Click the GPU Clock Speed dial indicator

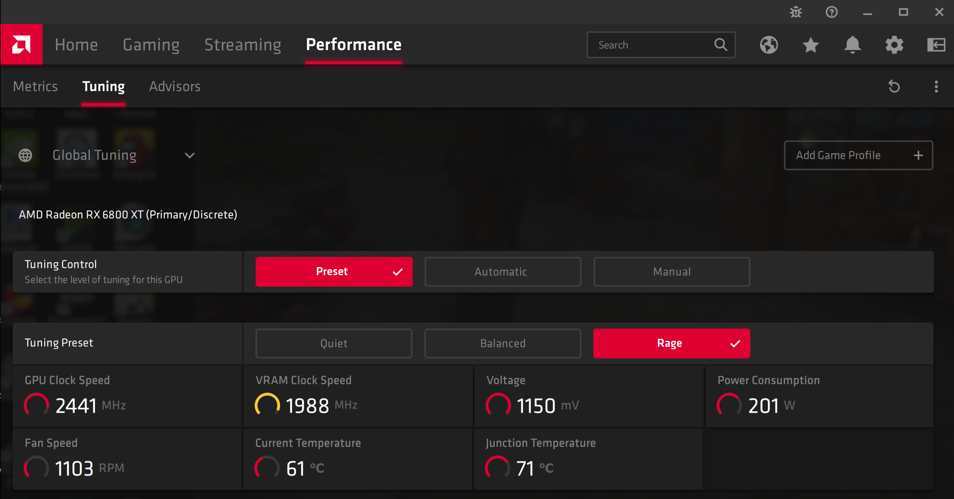[36, 404]
